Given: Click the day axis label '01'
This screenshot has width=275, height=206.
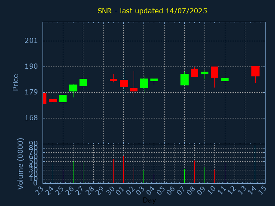Looking at the screenshot, I should tap(120, 191).
